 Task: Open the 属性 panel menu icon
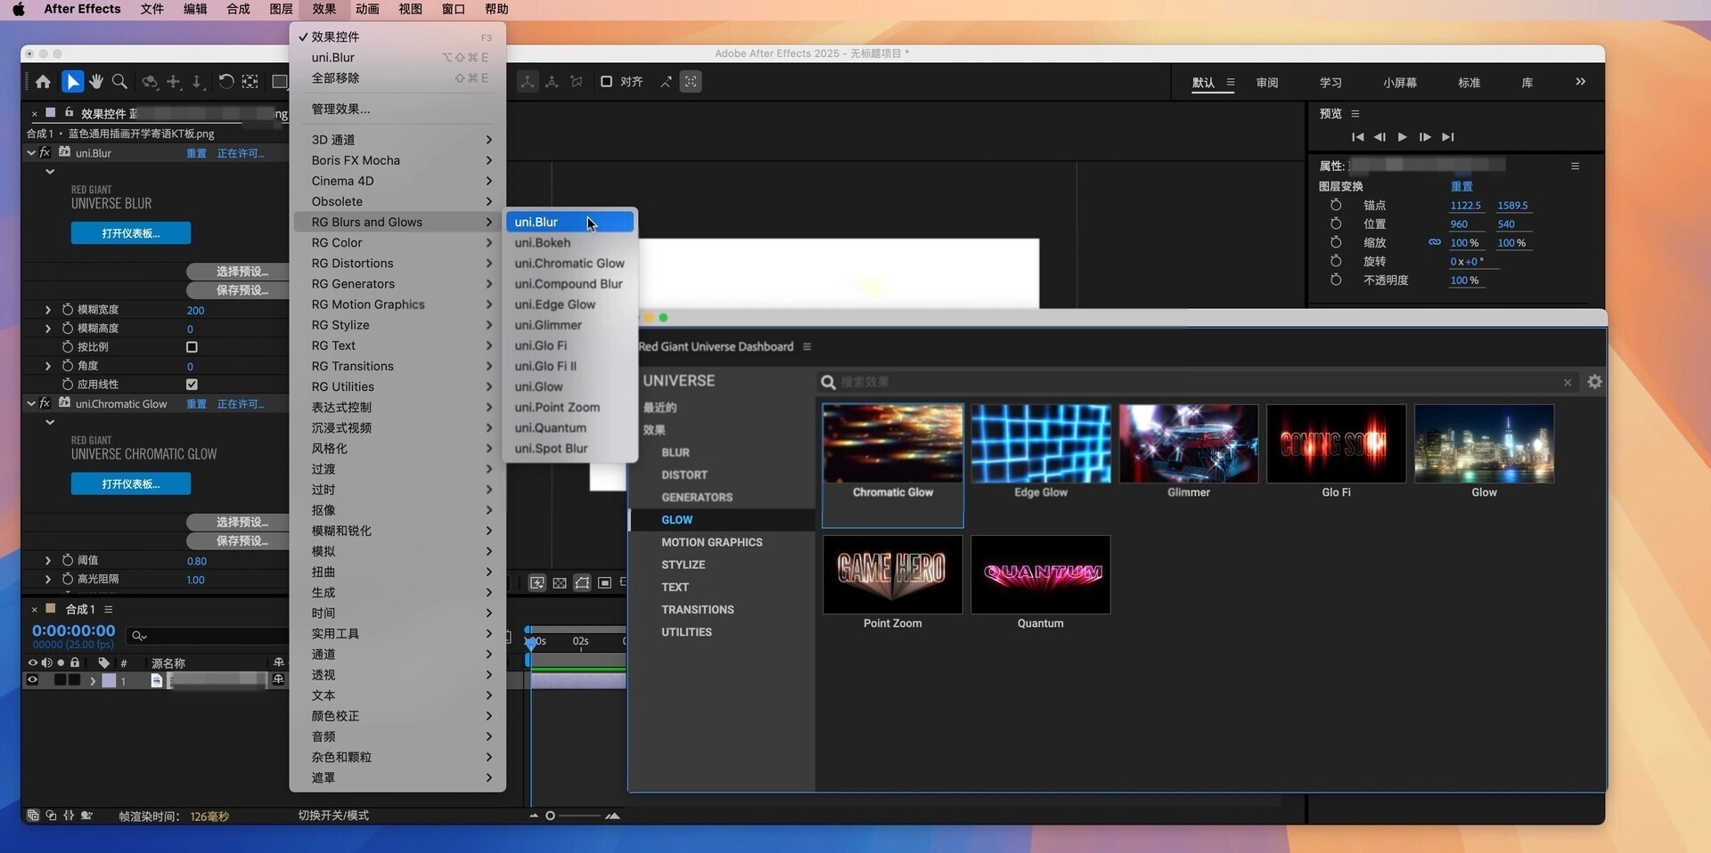1575,167
